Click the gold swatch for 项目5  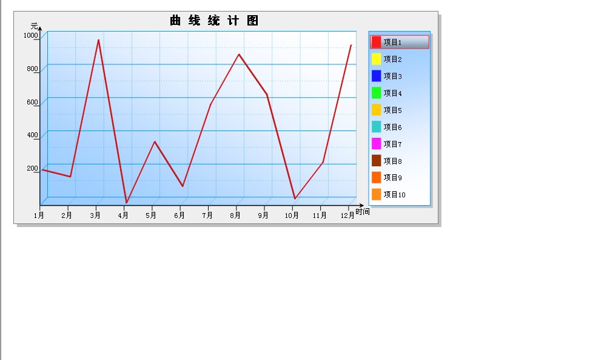[377, 110]
